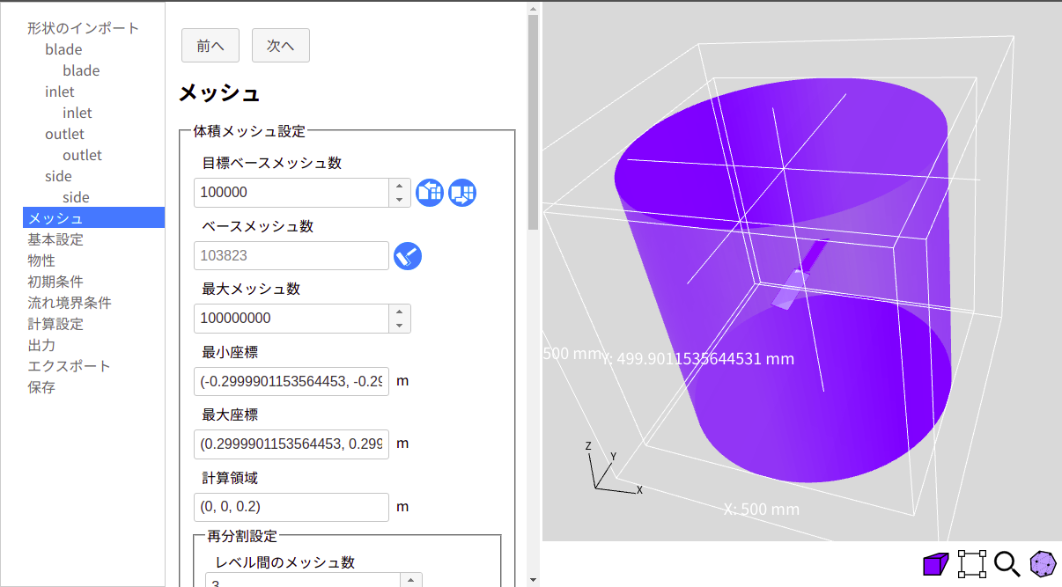Click the paint roller icon beside ベースメッシュ数
1062x587 pixels.
pyautogui.click(x=408, y=256)
